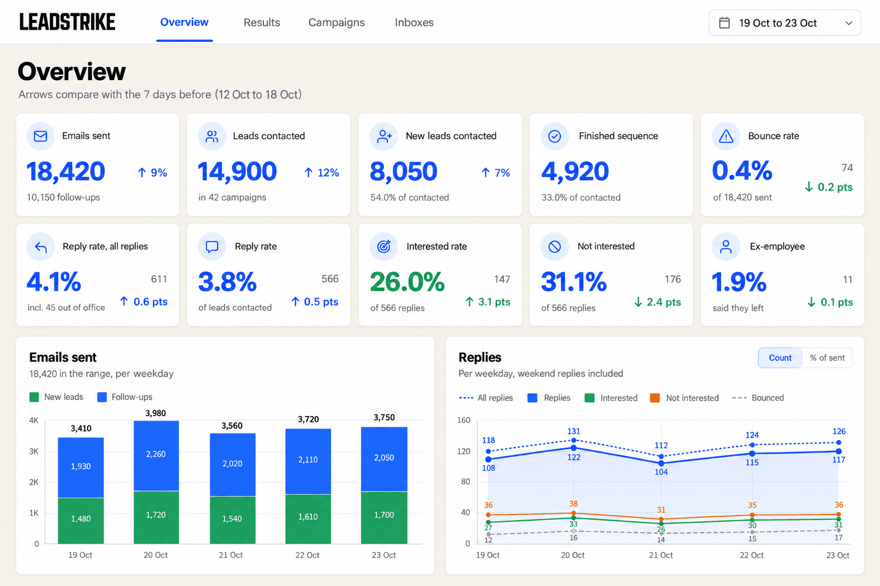Click the Reply rate speech bubble icon
Image resolution: width=880 pixels, height=586 pixels.
tap(212, 247)
